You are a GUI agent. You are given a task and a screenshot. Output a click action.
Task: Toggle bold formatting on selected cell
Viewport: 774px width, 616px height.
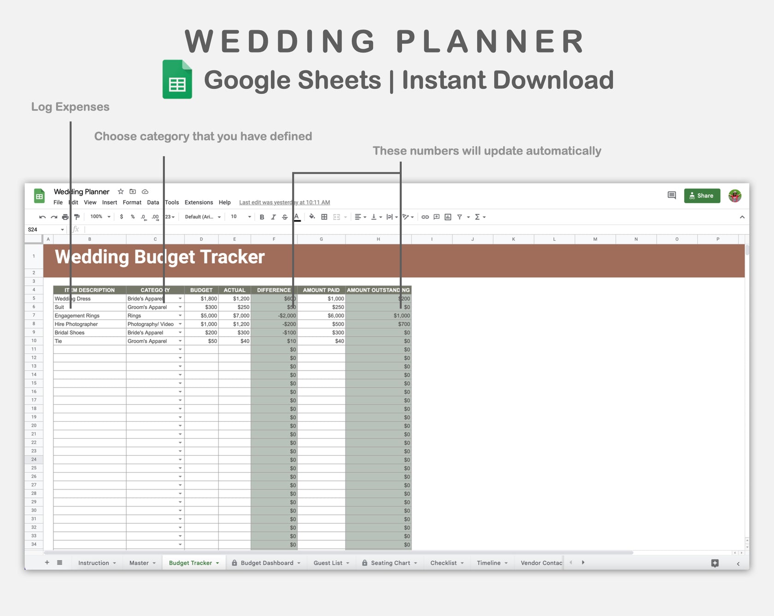[262, 217]
